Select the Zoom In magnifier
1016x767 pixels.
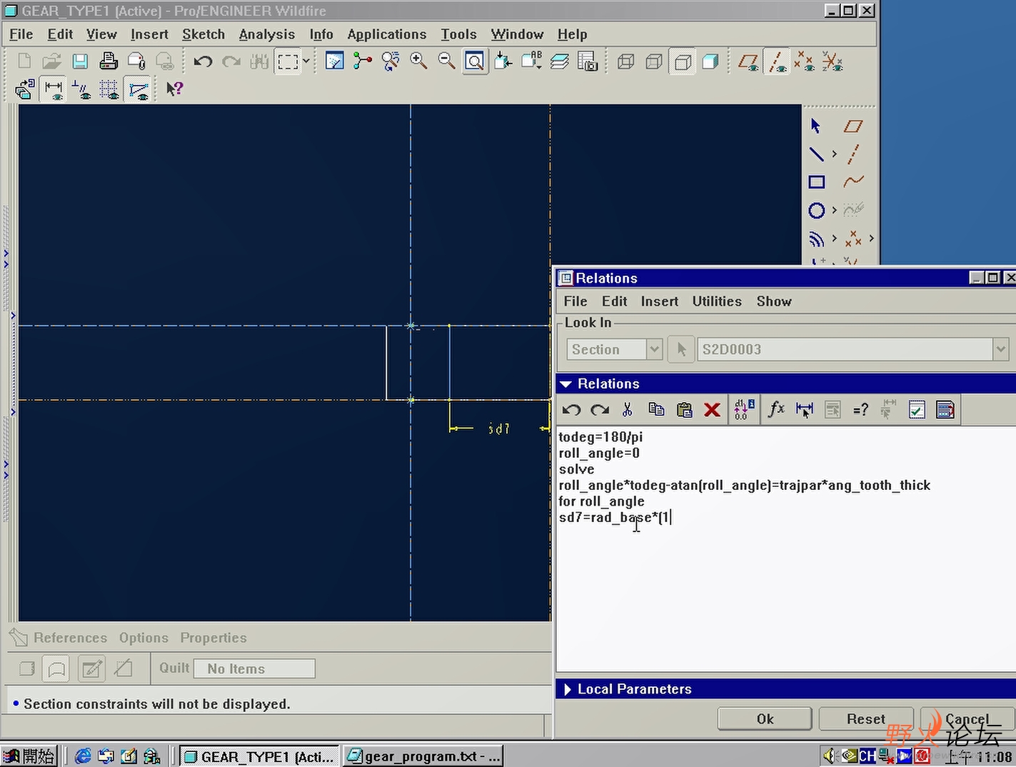click(x=419, y=61)
